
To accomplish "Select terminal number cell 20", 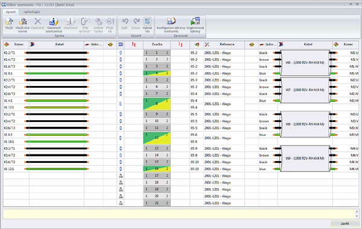I will point(157,196).
